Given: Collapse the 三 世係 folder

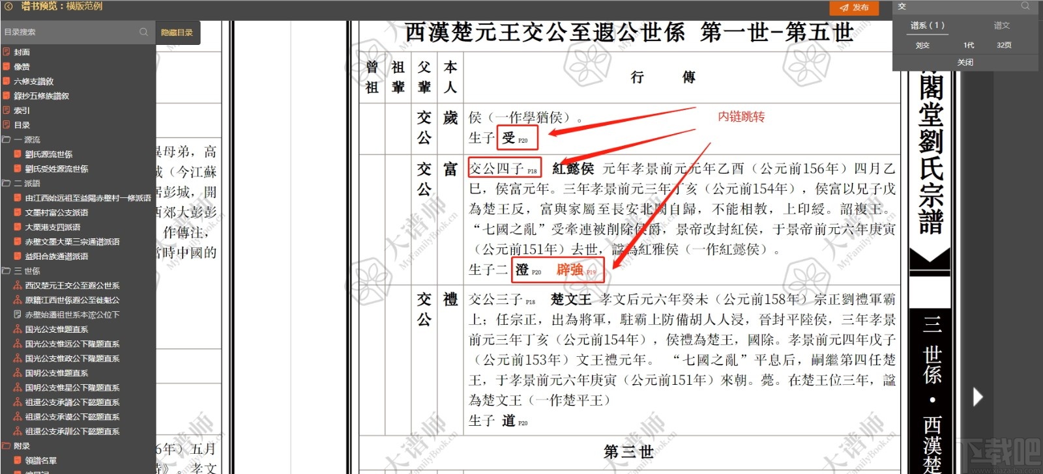Looking at the screenshot, I should (x=7, y=271).
